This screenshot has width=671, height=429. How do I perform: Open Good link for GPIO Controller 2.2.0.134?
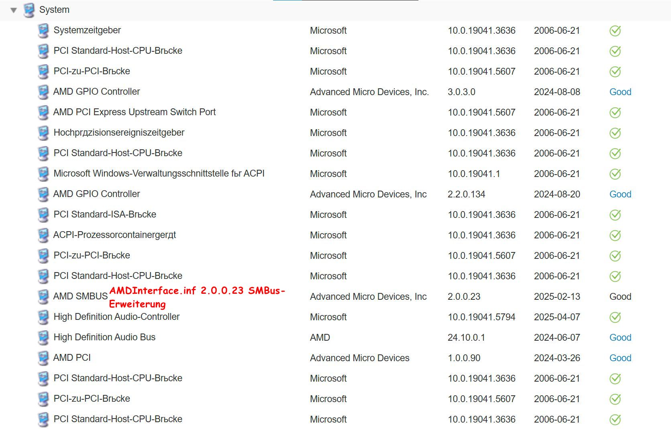620,194
